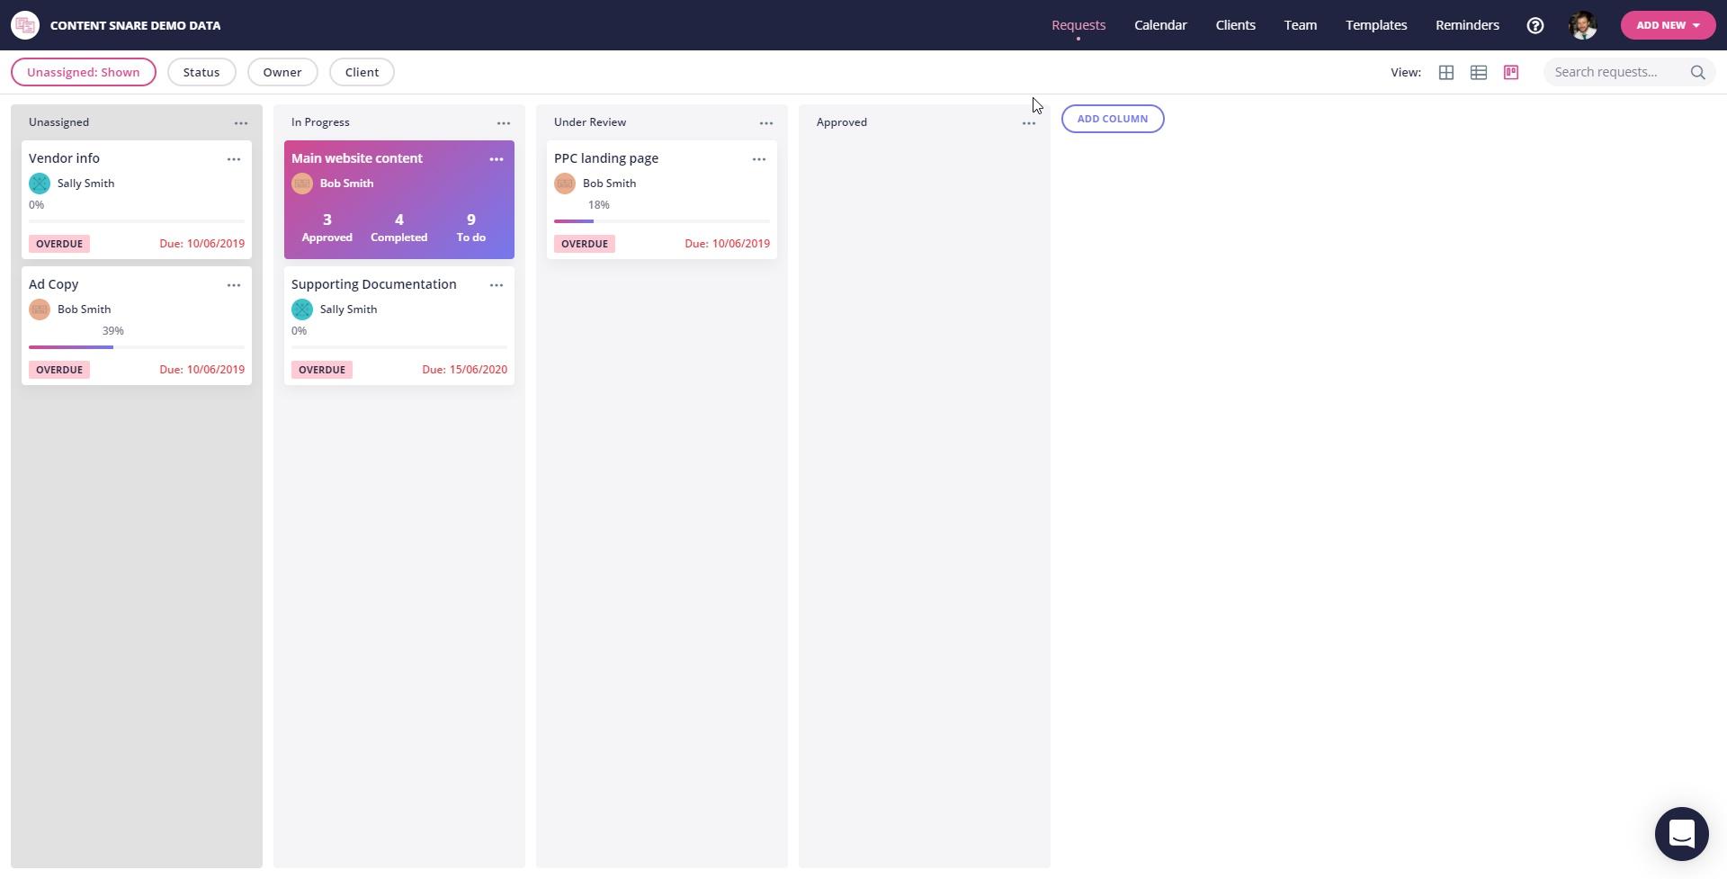Click Bob Smith avatar on PPC landing page
This screenshot has height=879, width=1727.
(x=565, y=184)
